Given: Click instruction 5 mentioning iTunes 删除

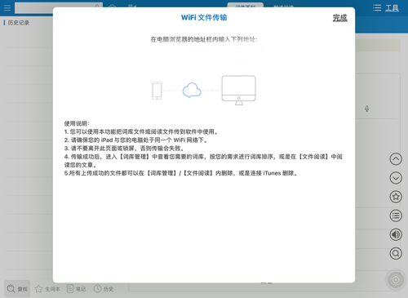Looking at the screenshot, I should (x=181, y=173).
